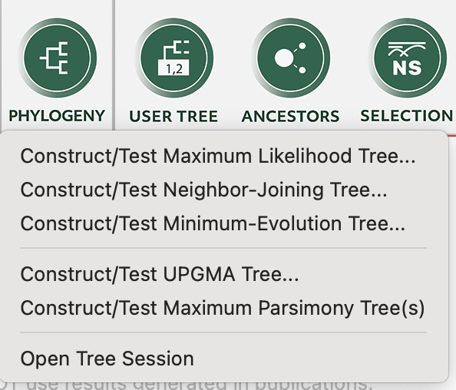456x390 pixels.
Task: Choose Construct/Test Maximum Likelihood Tree
Action: point(218,156)
